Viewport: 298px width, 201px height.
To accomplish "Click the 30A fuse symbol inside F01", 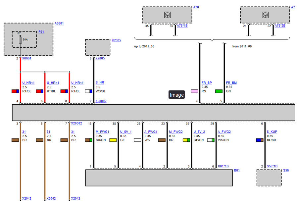I will 21,40.
